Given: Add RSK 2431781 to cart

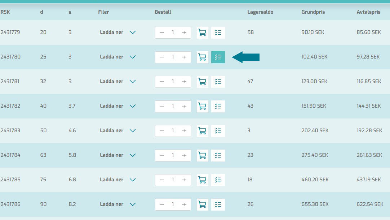Looking at the screenshot, I should pyautogui.click(x=203, y=82).
